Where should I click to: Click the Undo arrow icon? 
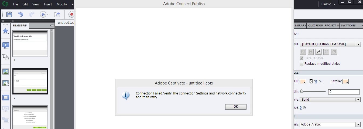[20, 14]
